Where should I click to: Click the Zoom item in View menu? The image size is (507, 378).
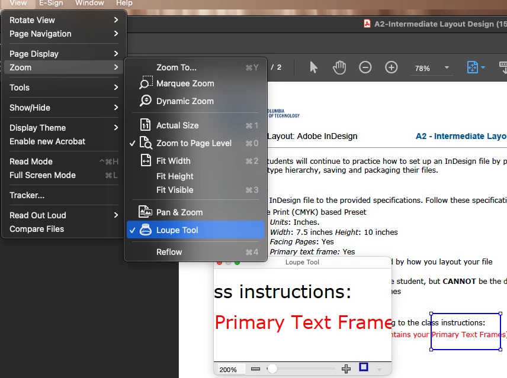(64, 67)
